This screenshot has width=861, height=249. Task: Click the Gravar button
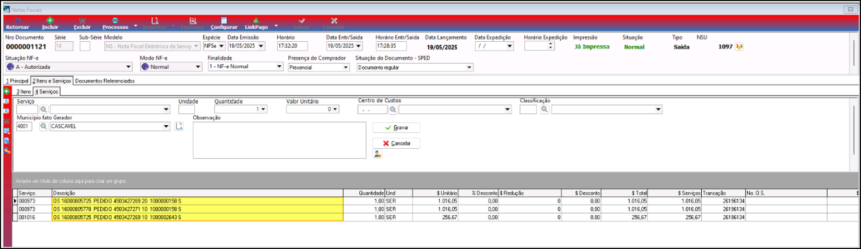pos(396,127)
